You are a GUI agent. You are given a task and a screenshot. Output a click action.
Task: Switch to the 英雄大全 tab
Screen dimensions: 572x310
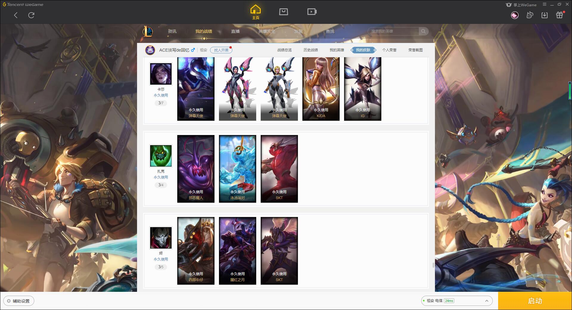tap(267, 31)
